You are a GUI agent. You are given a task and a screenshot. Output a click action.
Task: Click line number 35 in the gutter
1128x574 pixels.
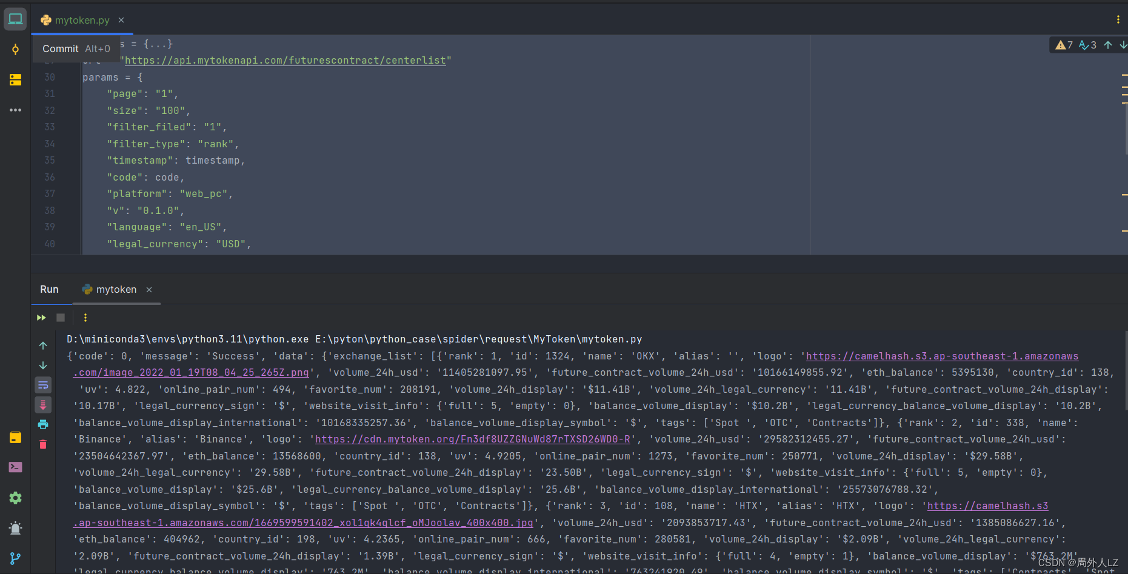pyautogui.click(x=50, y=161)
